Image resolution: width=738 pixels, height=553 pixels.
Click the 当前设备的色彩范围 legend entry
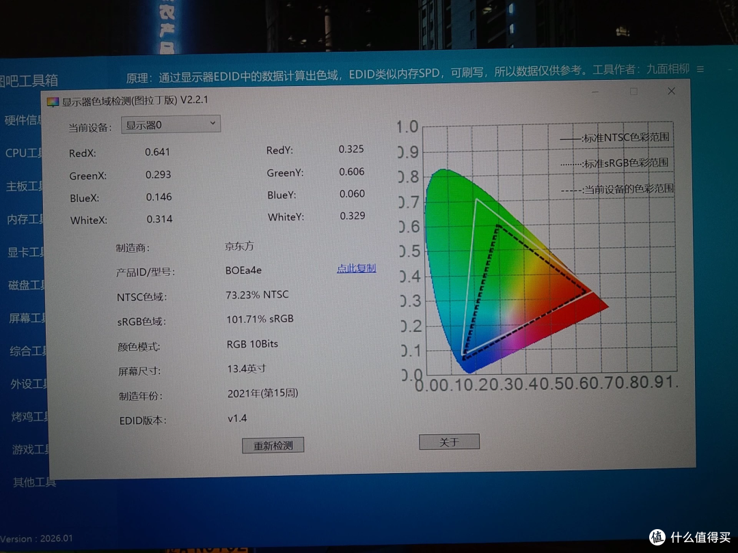click(618, 189)
